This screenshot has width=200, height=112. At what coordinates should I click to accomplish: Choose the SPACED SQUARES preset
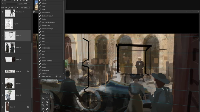click(51, 61)
